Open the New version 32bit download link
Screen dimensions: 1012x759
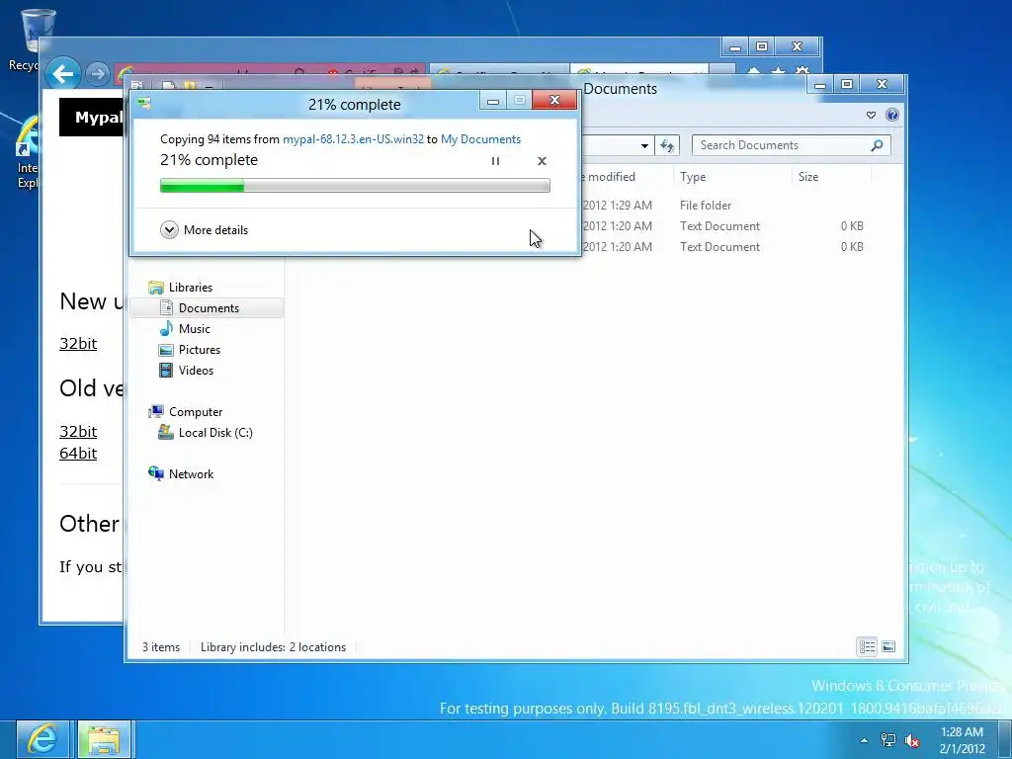[x=78, y=343]
